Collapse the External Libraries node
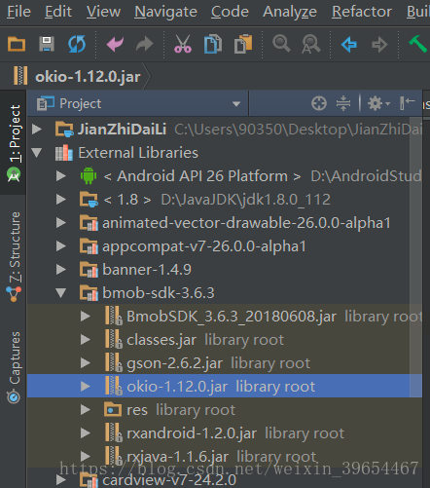The height and width of the screenshot is (488, 430). click(x=37, y=152)
